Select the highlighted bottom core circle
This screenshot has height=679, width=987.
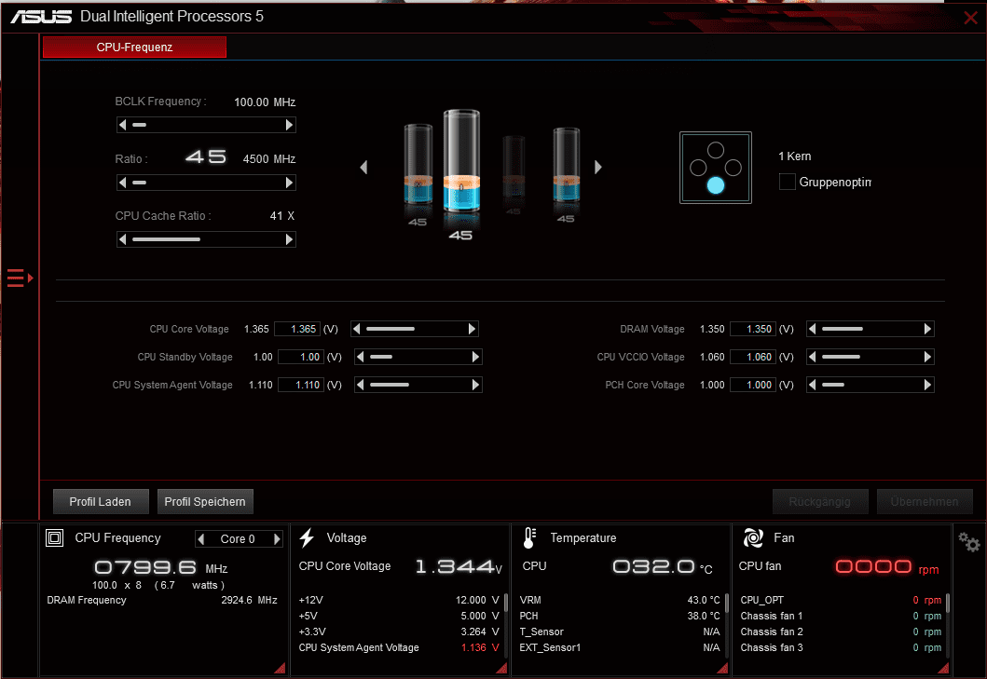point(716,185)
